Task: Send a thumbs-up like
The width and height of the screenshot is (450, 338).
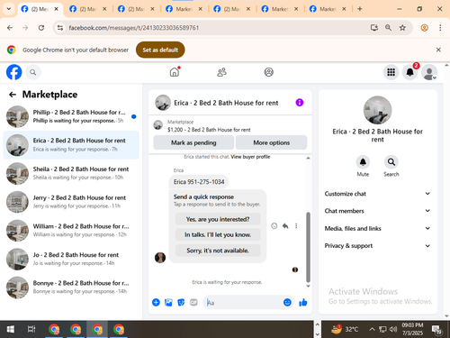Action: [x=303, y=302]
